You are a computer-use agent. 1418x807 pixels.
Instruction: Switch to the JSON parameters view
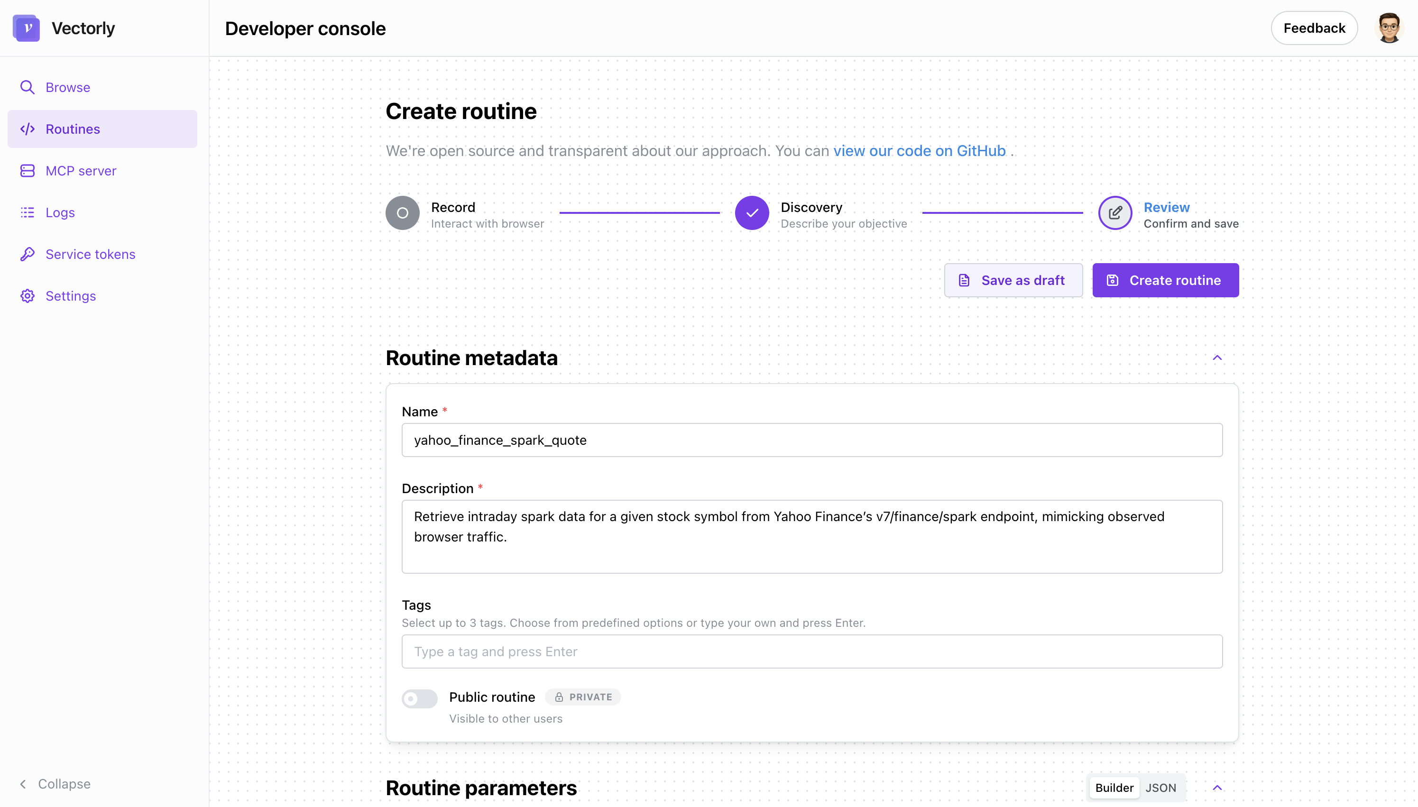click(1160, 788)
